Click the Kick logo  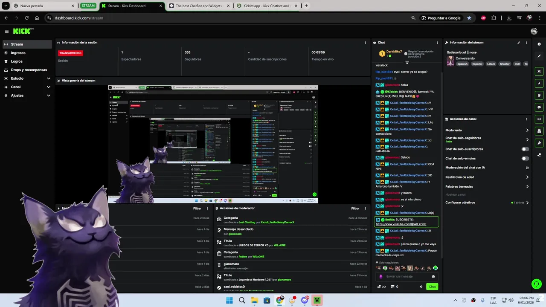(23, 31)
